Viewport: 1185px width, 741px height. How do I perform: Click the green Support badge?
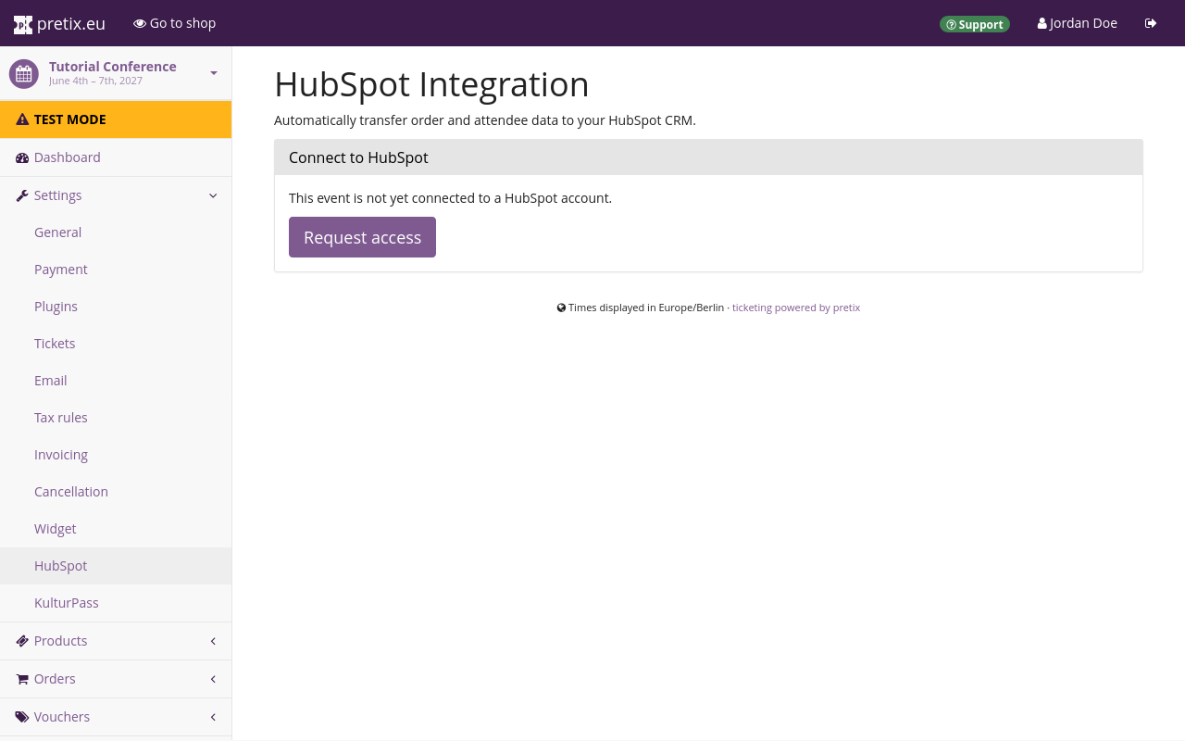(975, 24)
